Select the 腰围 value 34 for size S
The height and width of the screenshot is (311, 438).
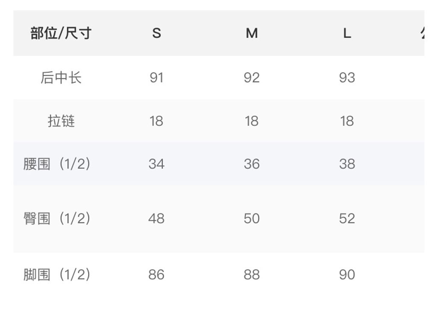click(x=157, y=164)
